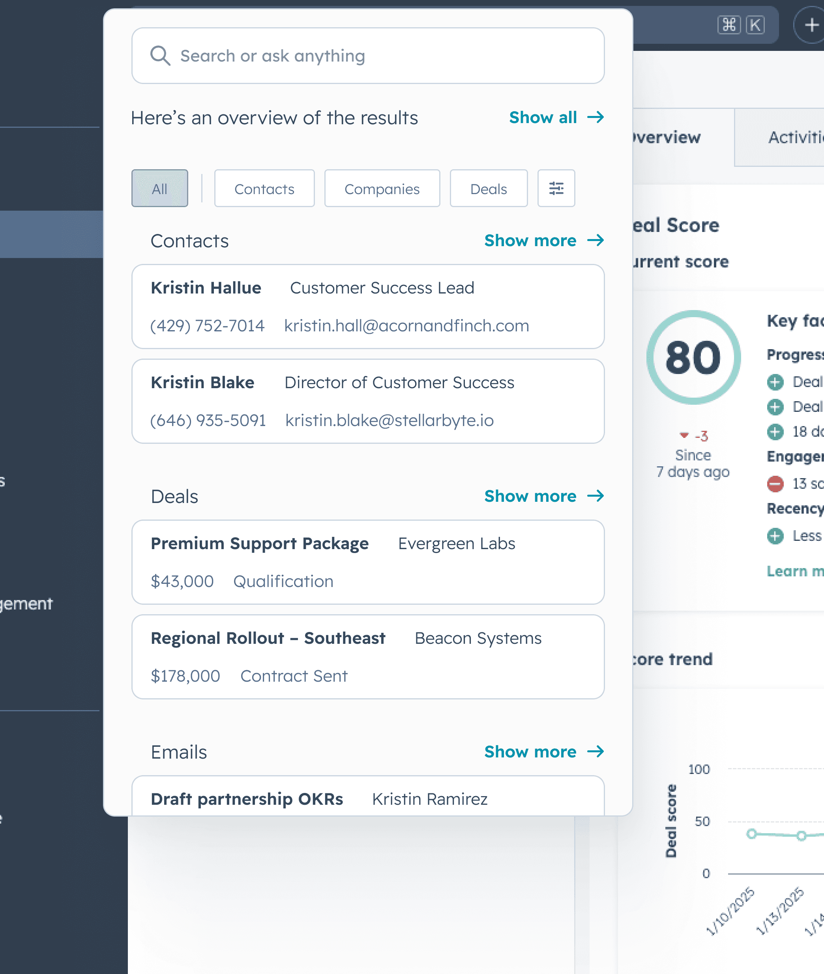
Task: Click the green plus icon beside Less
Action: click(775, 536)
